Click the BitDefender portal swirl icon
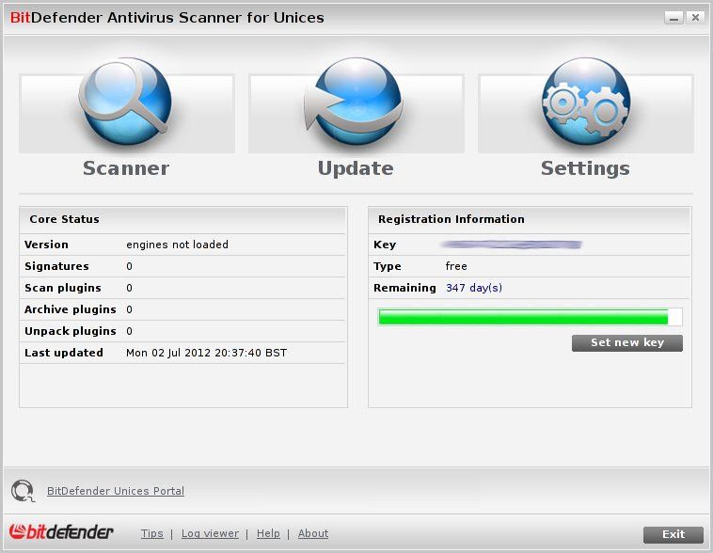Viewport: 713px width, 553px height. point(23,491)
